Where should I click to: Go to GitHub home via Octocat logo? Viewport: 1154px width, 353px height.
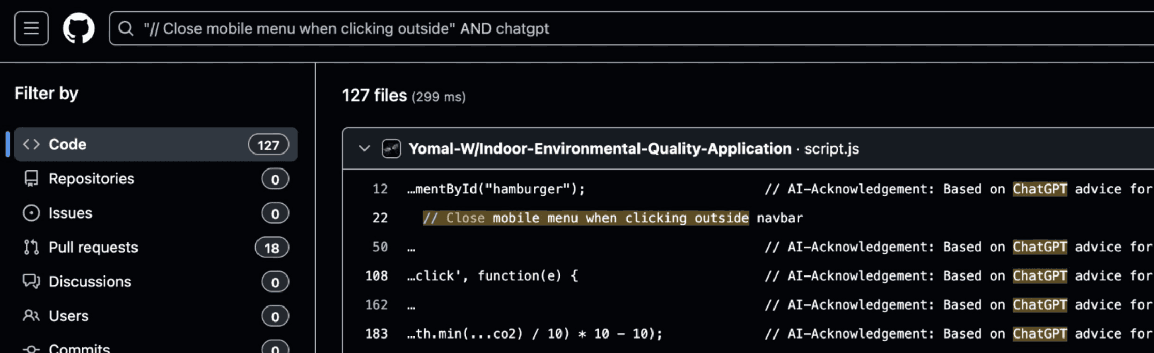point(79,28)
